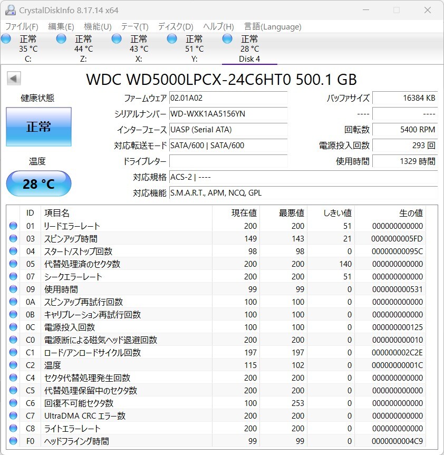Viewport: 444px width, 455px height.
Task: Click the blue orb in row 05 代替処理済のセクタ数
Action: coord(13,264)
